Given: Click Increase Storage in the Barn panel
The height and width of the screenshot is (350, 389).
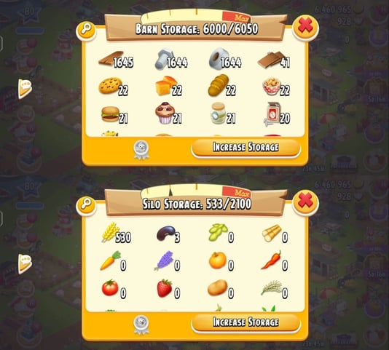Looking at the screenshot, I should point(245,148).
